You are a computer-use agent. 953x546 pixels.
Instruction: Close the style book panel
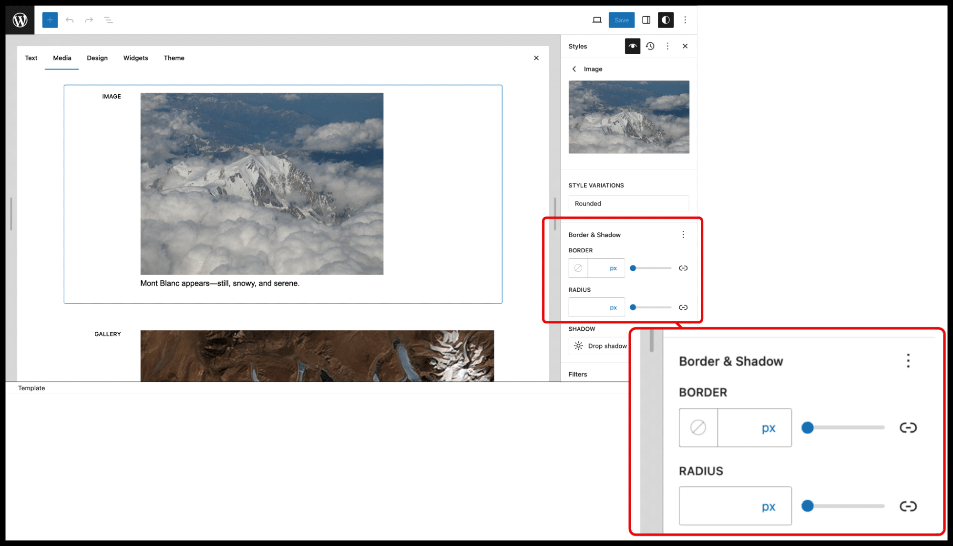(536, 58)
